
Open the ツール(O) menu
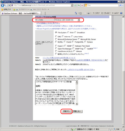115,13
